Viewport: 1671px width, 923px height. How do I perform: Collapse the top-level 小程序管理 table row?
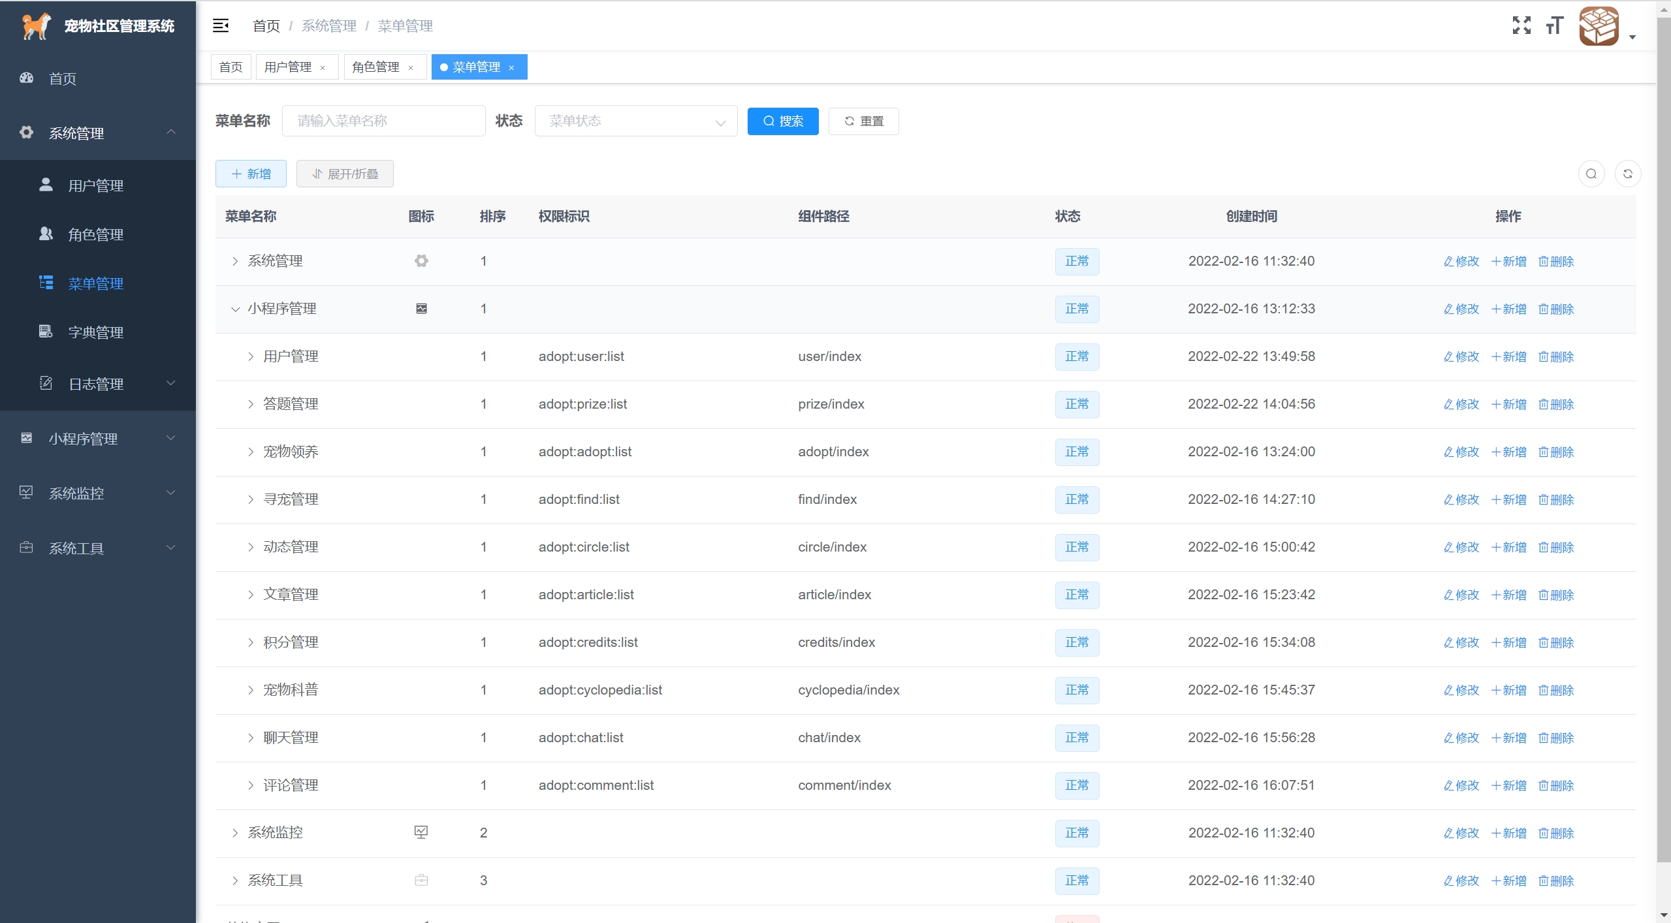(x=235, y=309)
